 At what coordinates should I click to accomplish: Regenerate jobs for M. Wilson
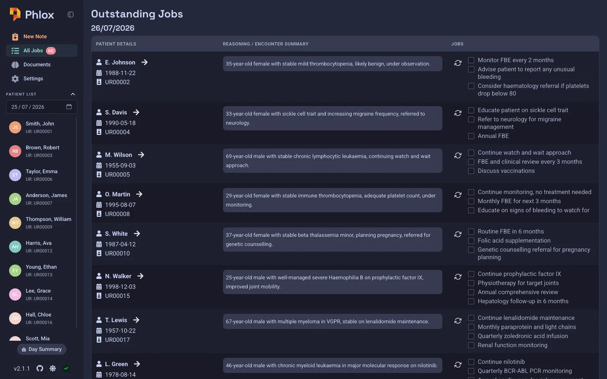coord(458,155)
